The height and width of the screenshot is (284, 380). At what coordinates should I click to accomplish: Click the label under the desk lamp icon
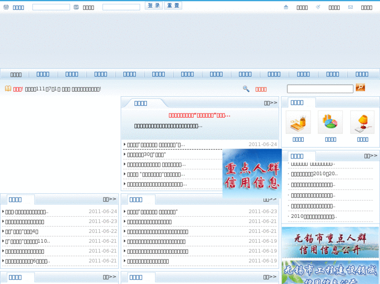(363, 139)
